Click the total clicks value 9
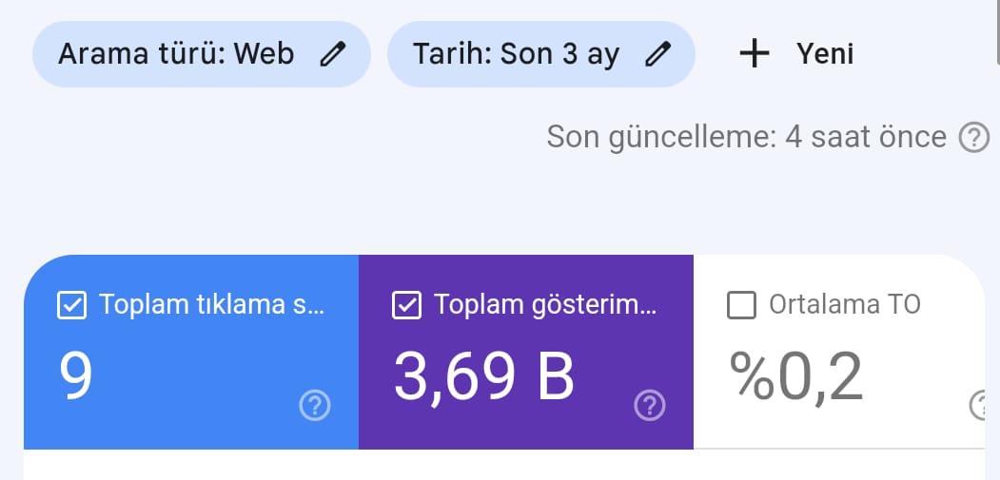The image size is (1000, 480). click(76, 375)
